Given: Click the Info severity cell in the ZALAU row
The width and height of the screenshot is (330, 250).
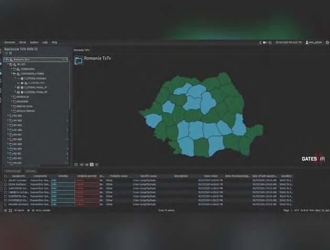Looking at the screenshot, I should tap(63, 180).
